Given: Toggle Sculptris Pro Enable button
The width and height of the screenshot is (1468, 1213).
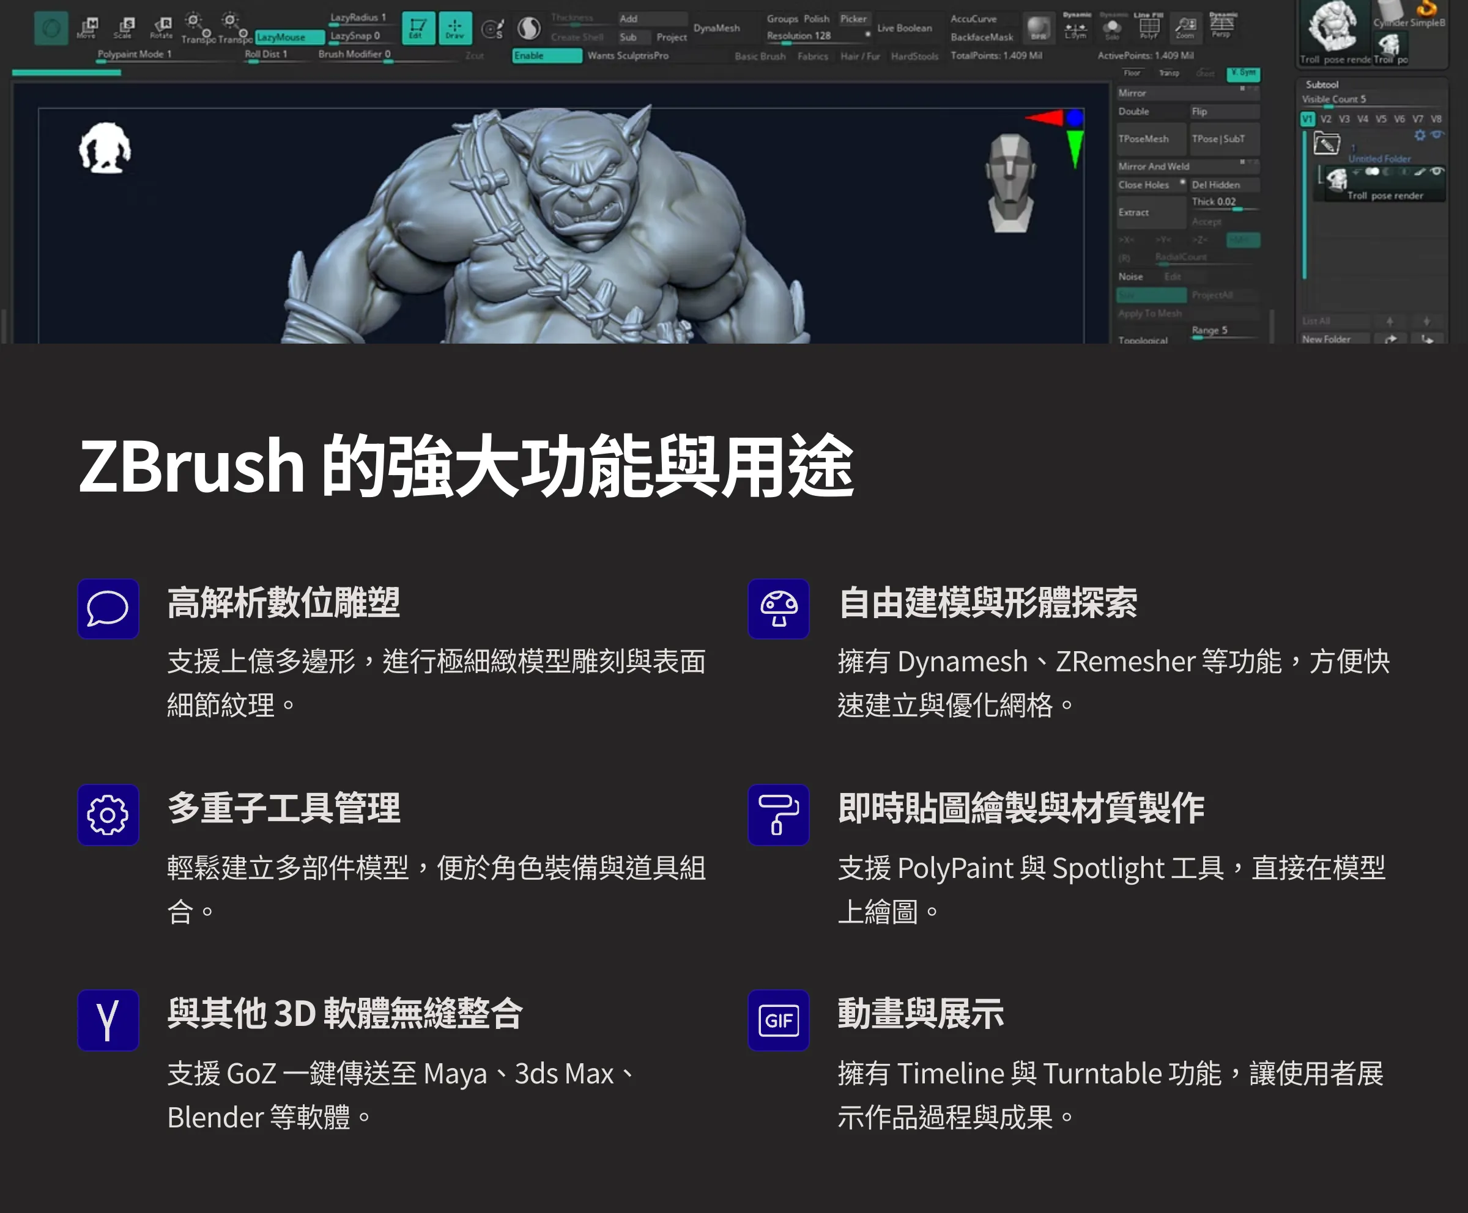Looking at the screenshot, I should (547, 55).
